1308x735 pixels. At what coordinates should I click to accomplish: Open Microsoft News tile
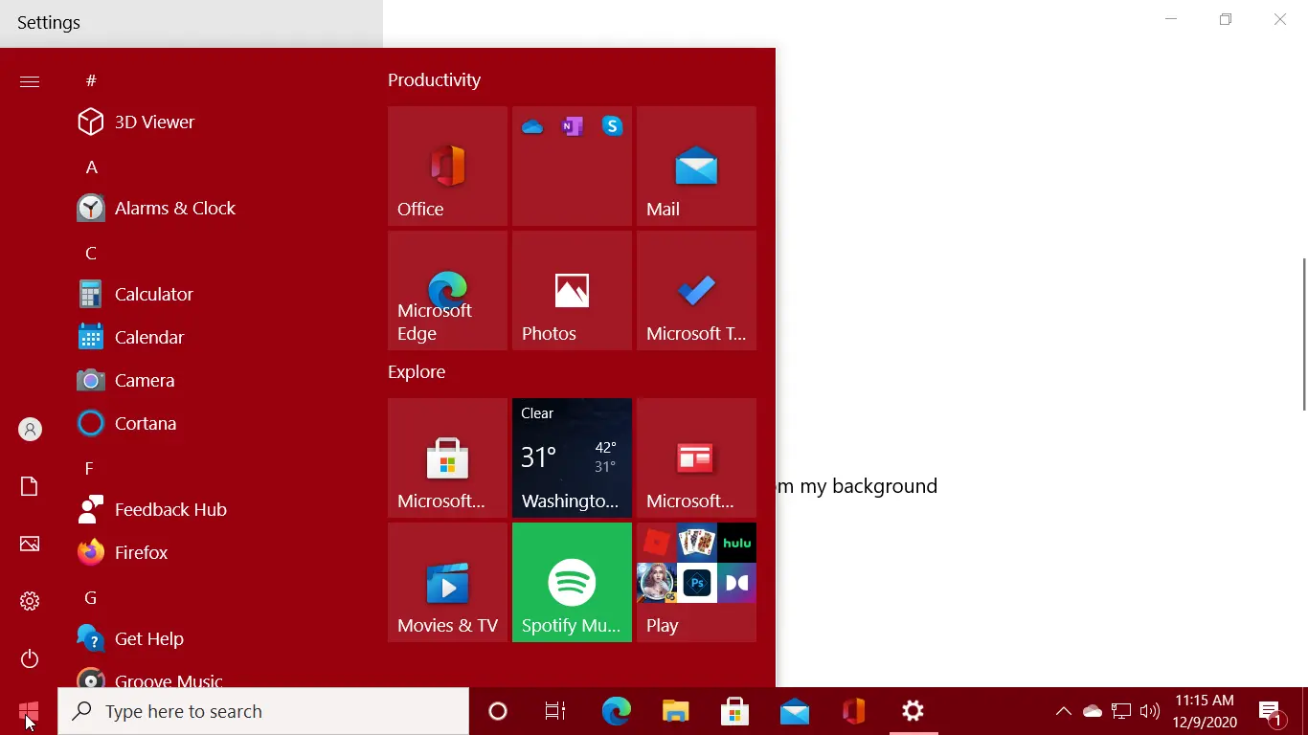coord(696,457)
